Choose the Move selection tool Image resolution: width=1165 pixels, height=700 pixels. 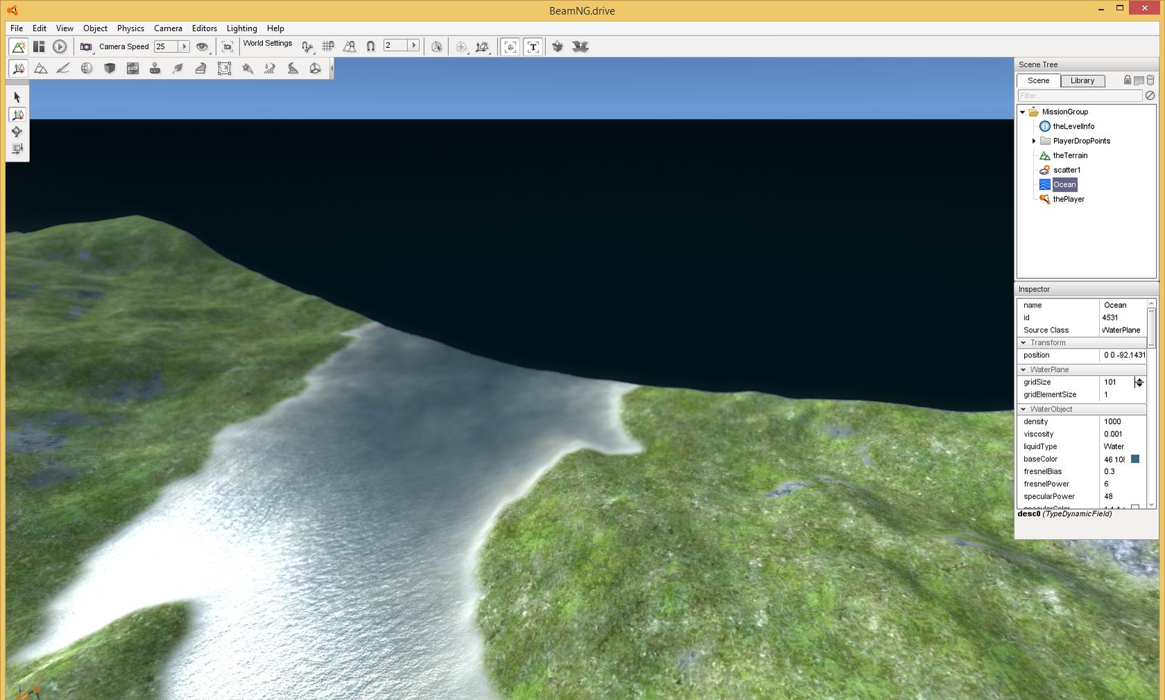(x=17, y=114)
